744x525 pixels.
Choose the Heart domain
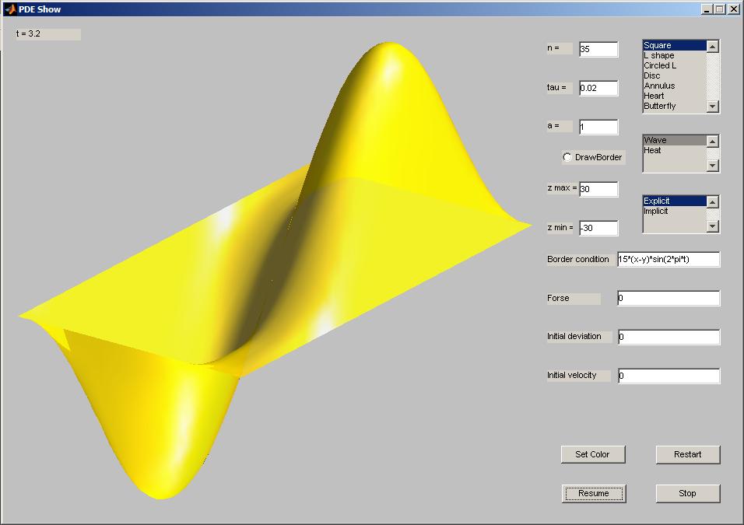click(674, 96)
